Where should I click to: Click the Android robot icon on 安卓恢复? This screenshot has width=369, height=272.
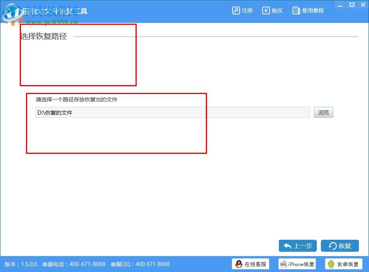pos(331,264)
